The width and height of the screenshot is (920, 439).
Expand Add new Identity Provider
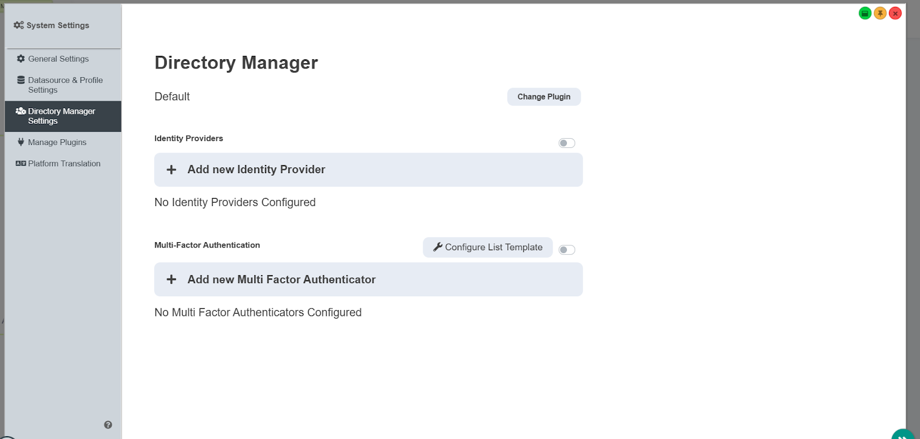point(369,170)
